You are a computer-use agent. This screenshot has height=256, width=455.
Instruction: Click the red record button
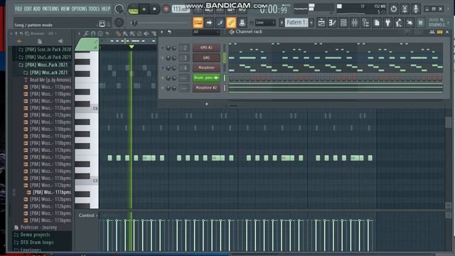coord(166,9)
